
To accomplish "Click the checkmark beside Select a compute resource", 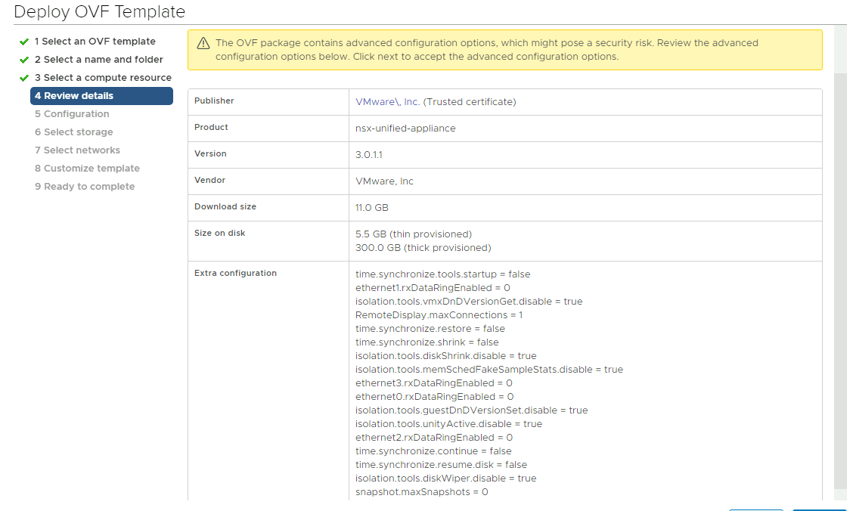I will (24, 78).
